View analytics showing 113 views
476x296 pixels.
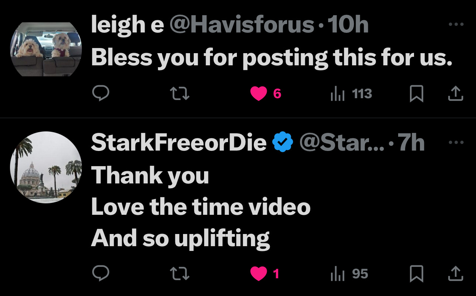[351, 94]
